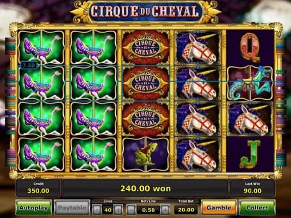The image size is (291, 218).
Task: Click the Cirque du Cheval title logo
Action: tap(146, 11)
